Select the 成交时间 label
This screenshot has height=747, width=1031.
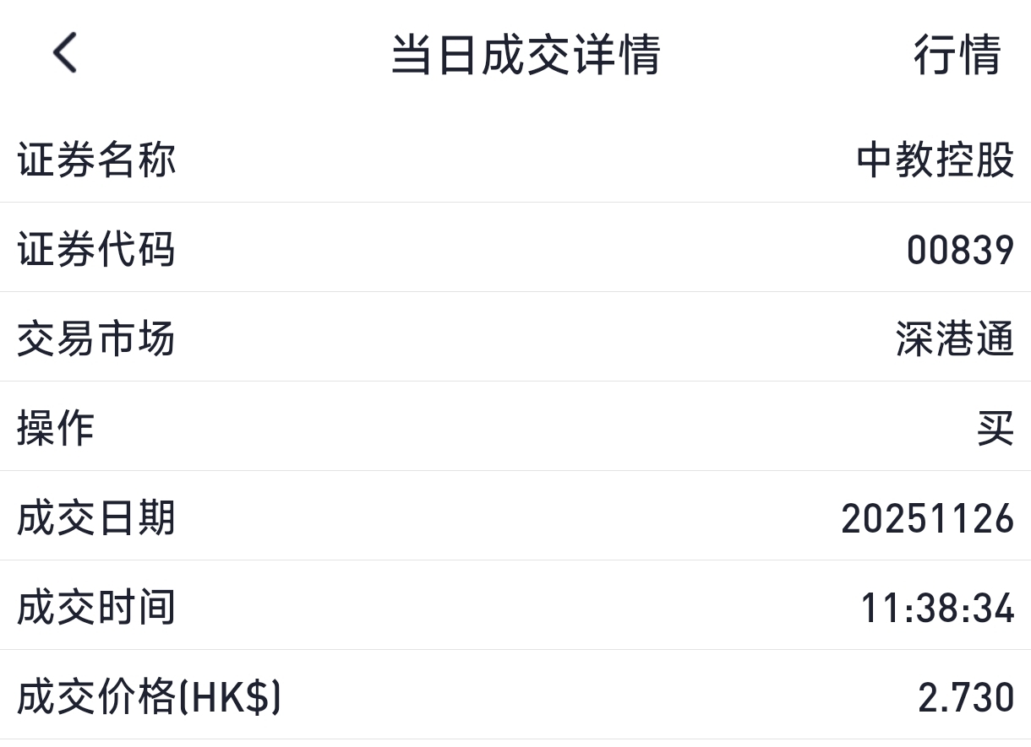(x=96, y=608)
